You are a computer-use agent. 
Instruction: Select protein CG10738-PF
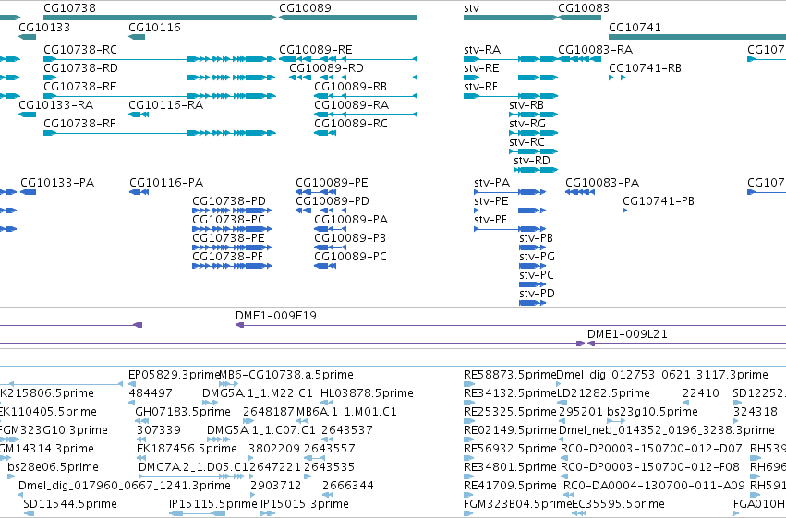227,257
